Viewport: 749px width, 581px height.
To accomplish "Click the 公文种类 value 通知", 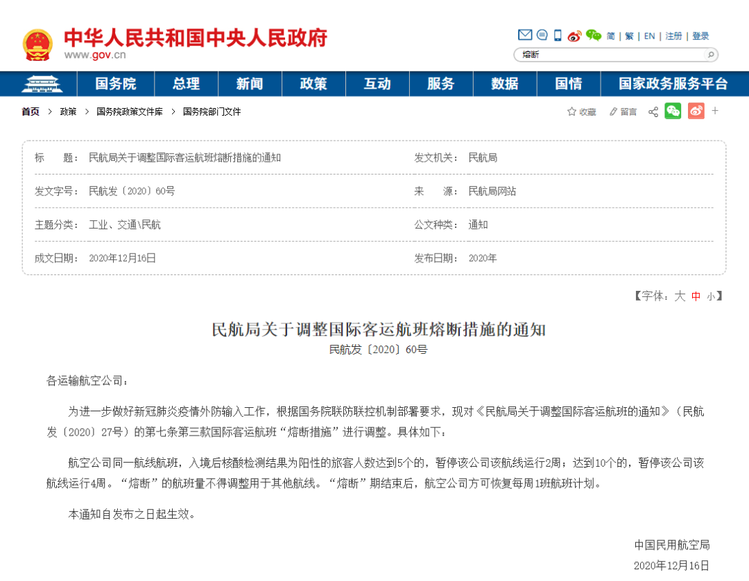I will coord(478,224).
